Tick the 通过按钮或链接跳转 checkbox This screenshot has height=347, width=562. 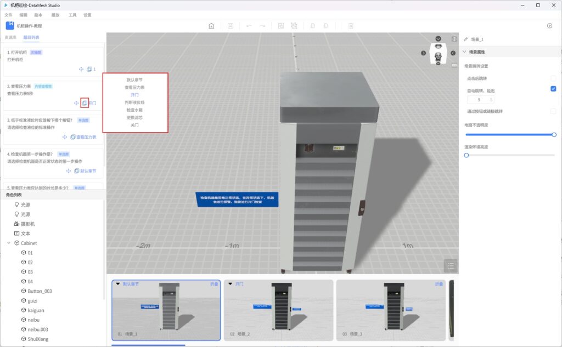click(553, 111)
